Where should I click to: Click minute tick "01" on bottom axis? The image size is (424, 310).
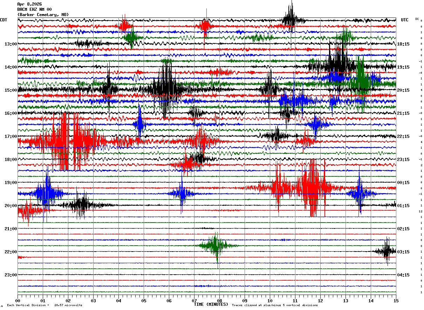coord(43,301)
